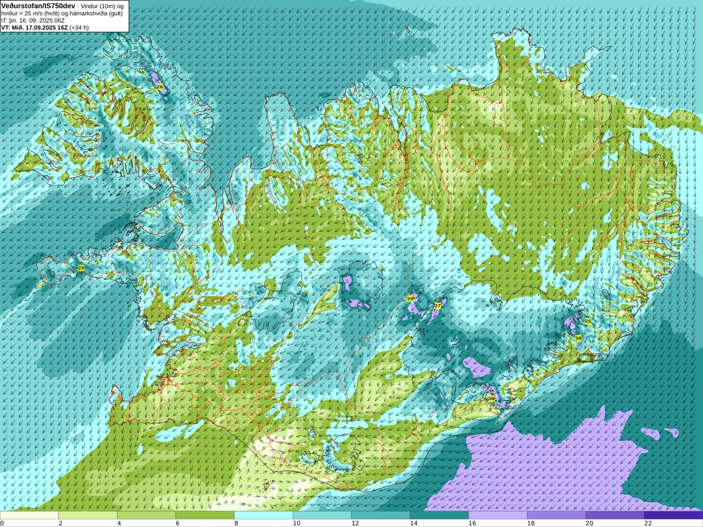Click the scale number 22
Image resolution: width=703 pixels, height=527 pixels.
point(648,523)
